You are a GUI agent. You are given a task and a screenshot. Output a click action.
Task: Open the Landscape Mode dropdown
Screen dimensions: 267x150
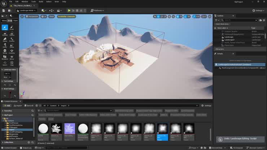[26, 10]
